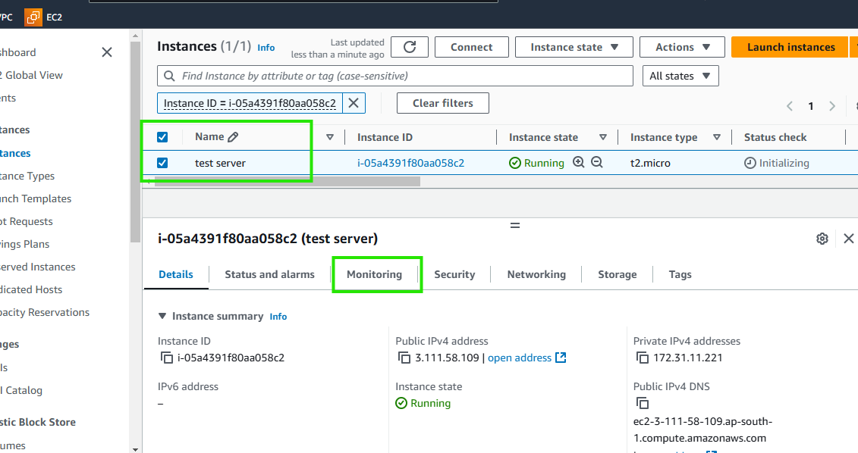Uncheck the test server row checkbox

tap(162, 162)
